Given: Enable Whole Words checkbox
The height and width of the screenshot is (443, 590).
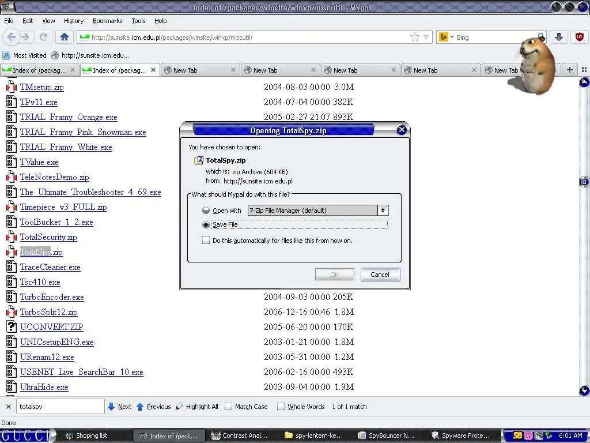Looking at the screenshot, I should coord(281,407).
